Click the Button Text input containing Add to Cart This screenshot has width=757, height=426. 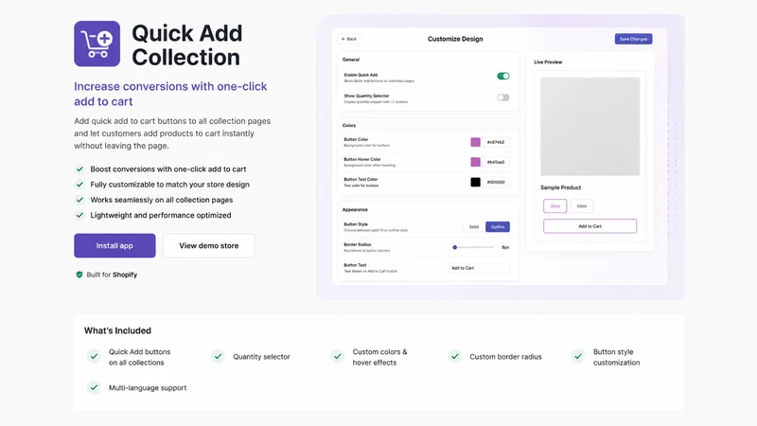pos(479,268)
